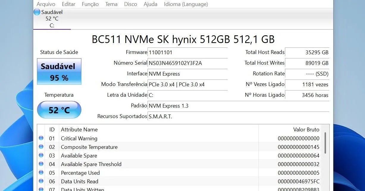This screenshot has height=191, width=365.
Task: Click the drive title BC511 NVMe SK hynix 512GB
Action: point(183,39)
